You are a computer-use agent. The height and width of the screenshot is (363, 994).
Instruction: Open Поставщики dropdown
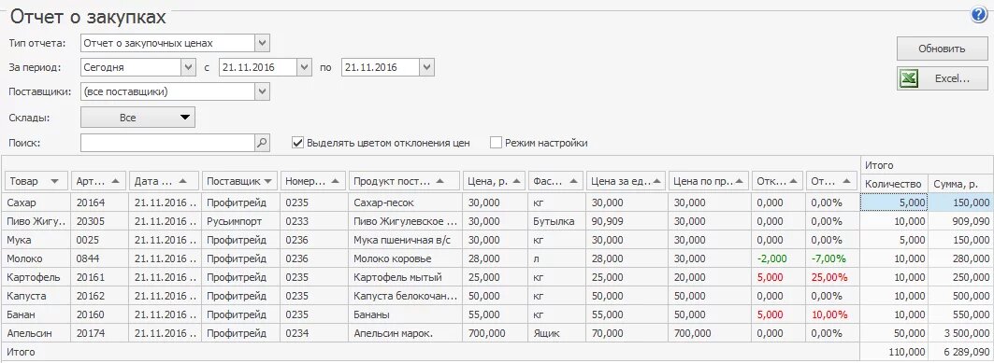[x=262, y=91]
